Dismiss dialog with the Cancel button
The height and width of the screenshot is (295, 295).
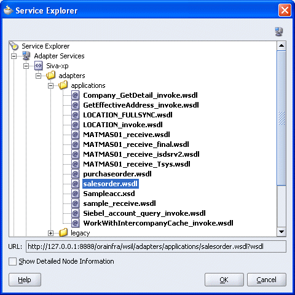coord(267,280)
